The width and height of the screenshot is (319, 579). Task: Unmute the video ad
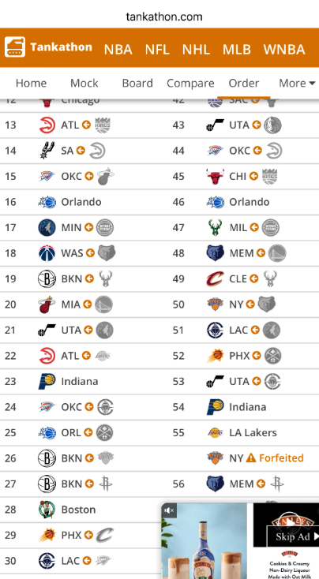tap(169, 510)
